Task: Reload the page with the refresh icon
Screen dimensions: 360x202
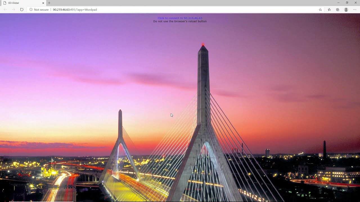Action: [22, 10]
